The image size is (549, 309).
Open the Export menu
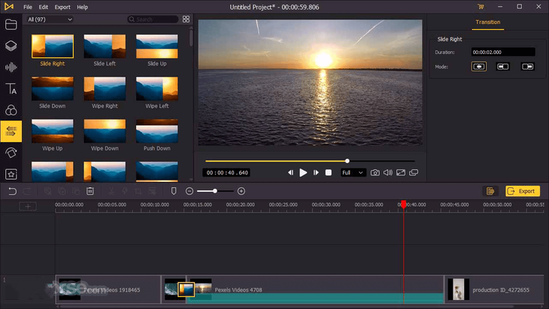click(x=62, y=7)
